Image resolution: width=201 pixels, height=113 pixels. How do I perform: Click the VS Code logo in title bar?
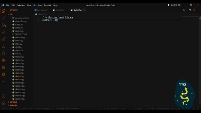3,5
